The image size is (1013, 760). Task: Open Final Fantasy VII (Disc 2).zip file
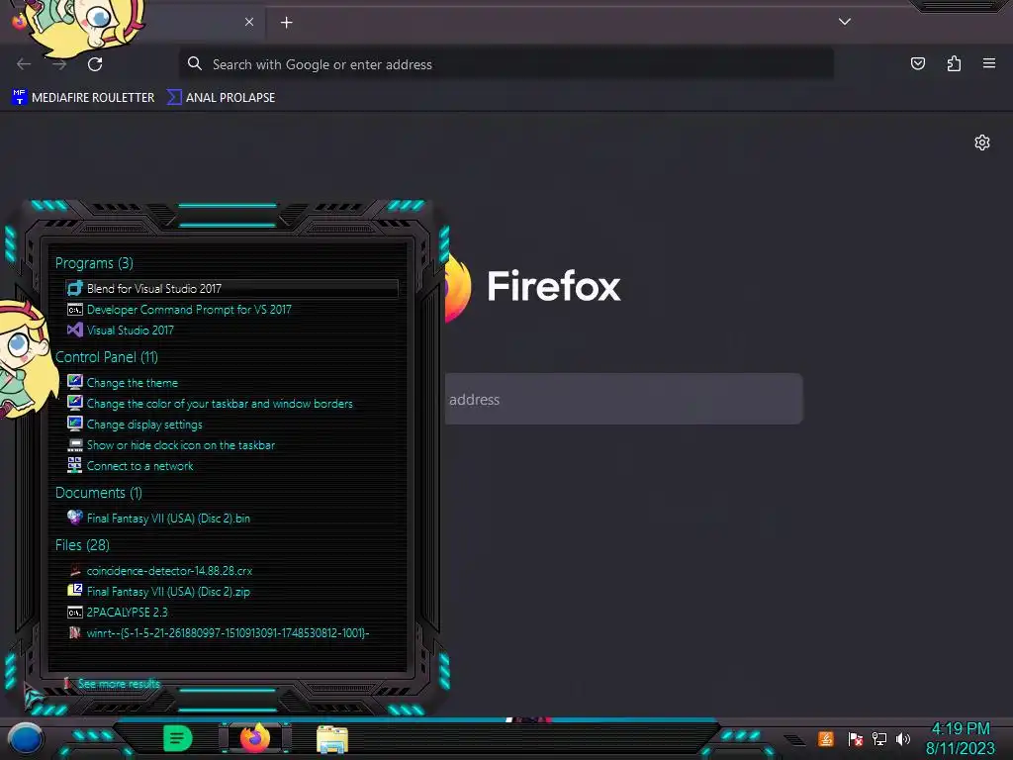click(168, 592)
